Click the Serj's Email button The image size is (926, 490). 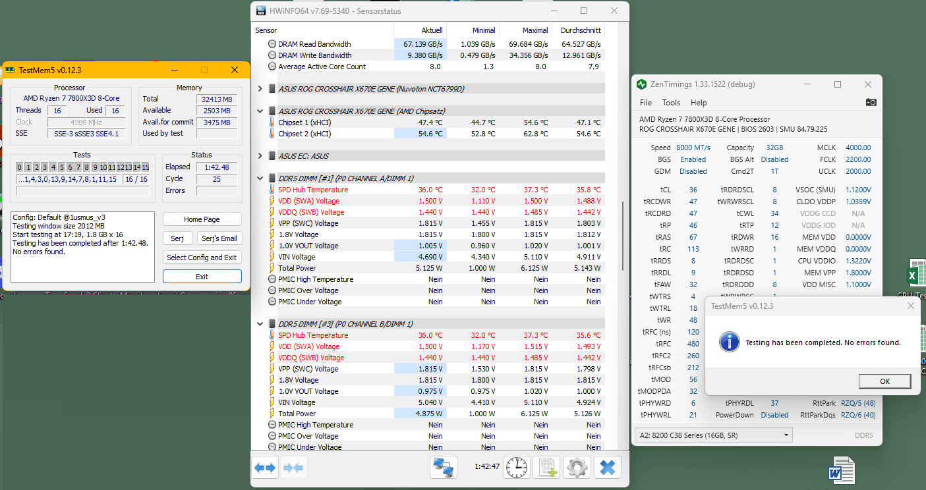pos(219,238)
